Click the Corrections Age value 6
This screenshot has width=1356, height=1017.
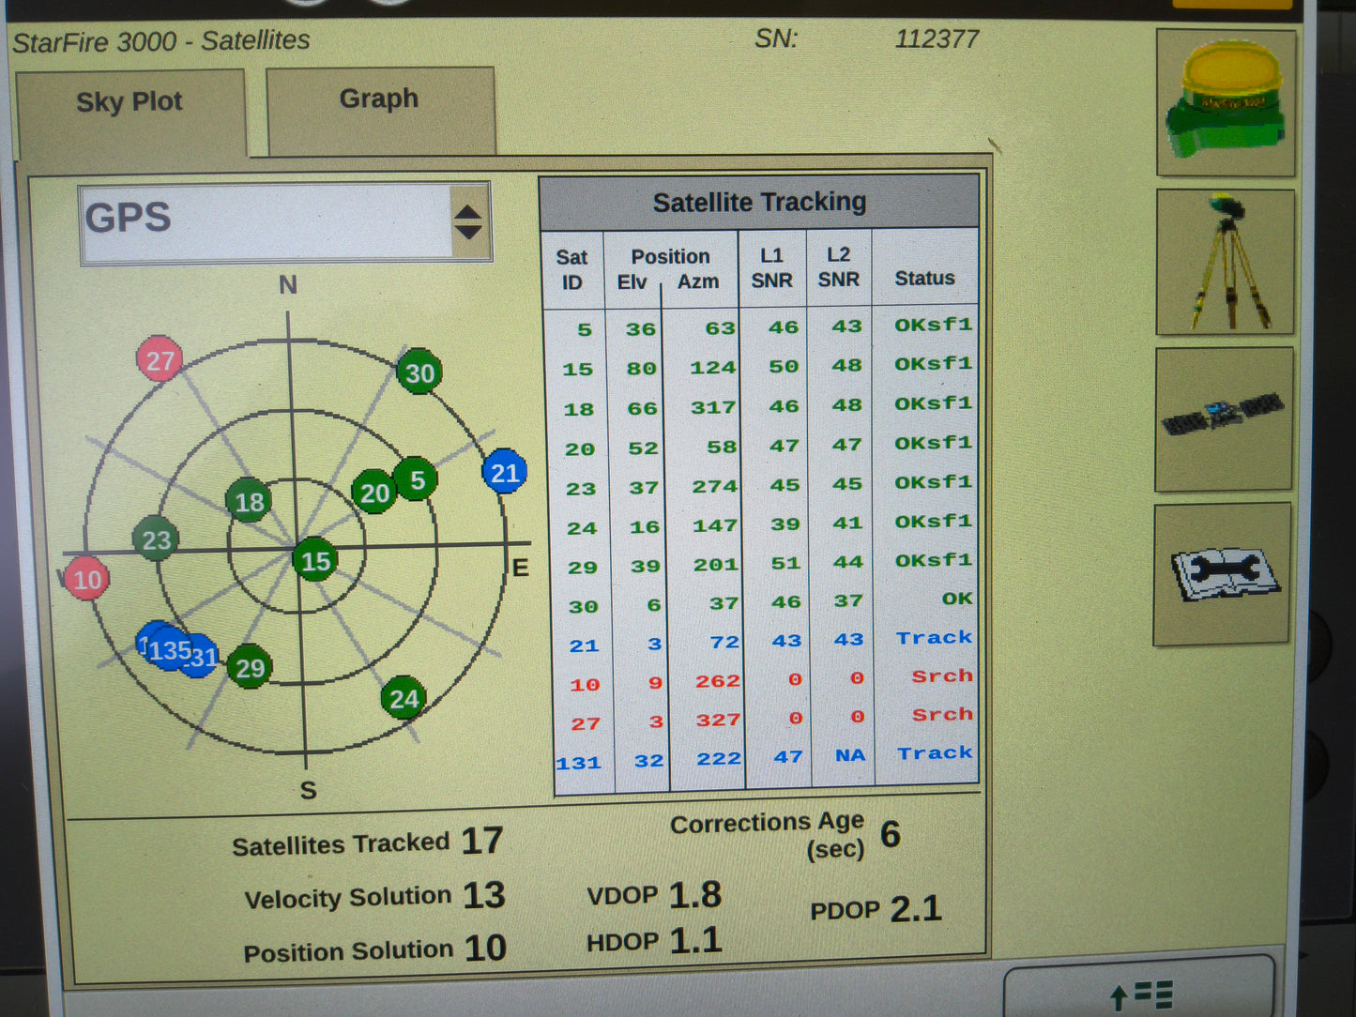[x=891, y=834]
